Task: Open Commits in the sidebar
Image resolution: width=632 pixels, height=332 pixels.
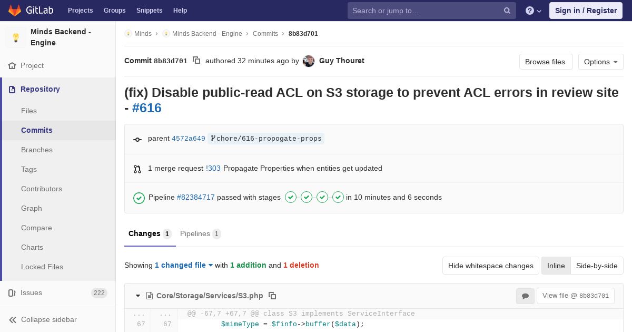Action: (x=37, y=130)
